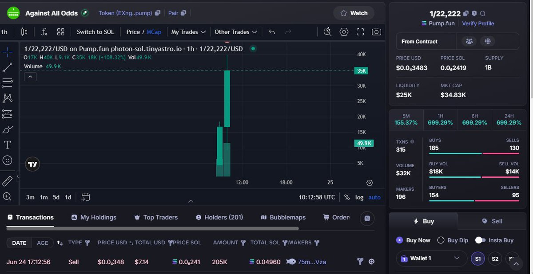Select the brush drawing tool
The height and width of the screenshot is (274, 533).
(7, 129)
